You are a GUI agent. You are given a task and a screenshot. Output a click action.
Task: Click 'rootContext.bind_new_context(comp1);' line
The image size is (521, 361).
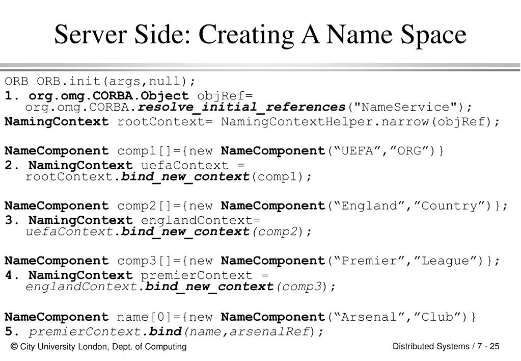169,176
